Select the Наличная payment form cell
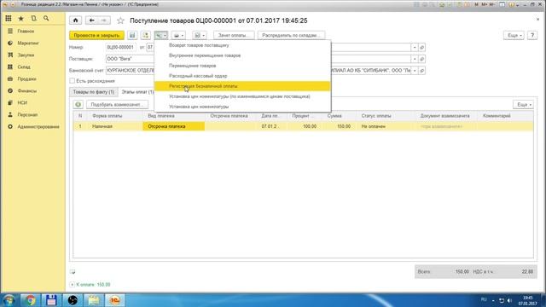The height and width of the screenshot is (307, 546). click(x=115, y=126)
